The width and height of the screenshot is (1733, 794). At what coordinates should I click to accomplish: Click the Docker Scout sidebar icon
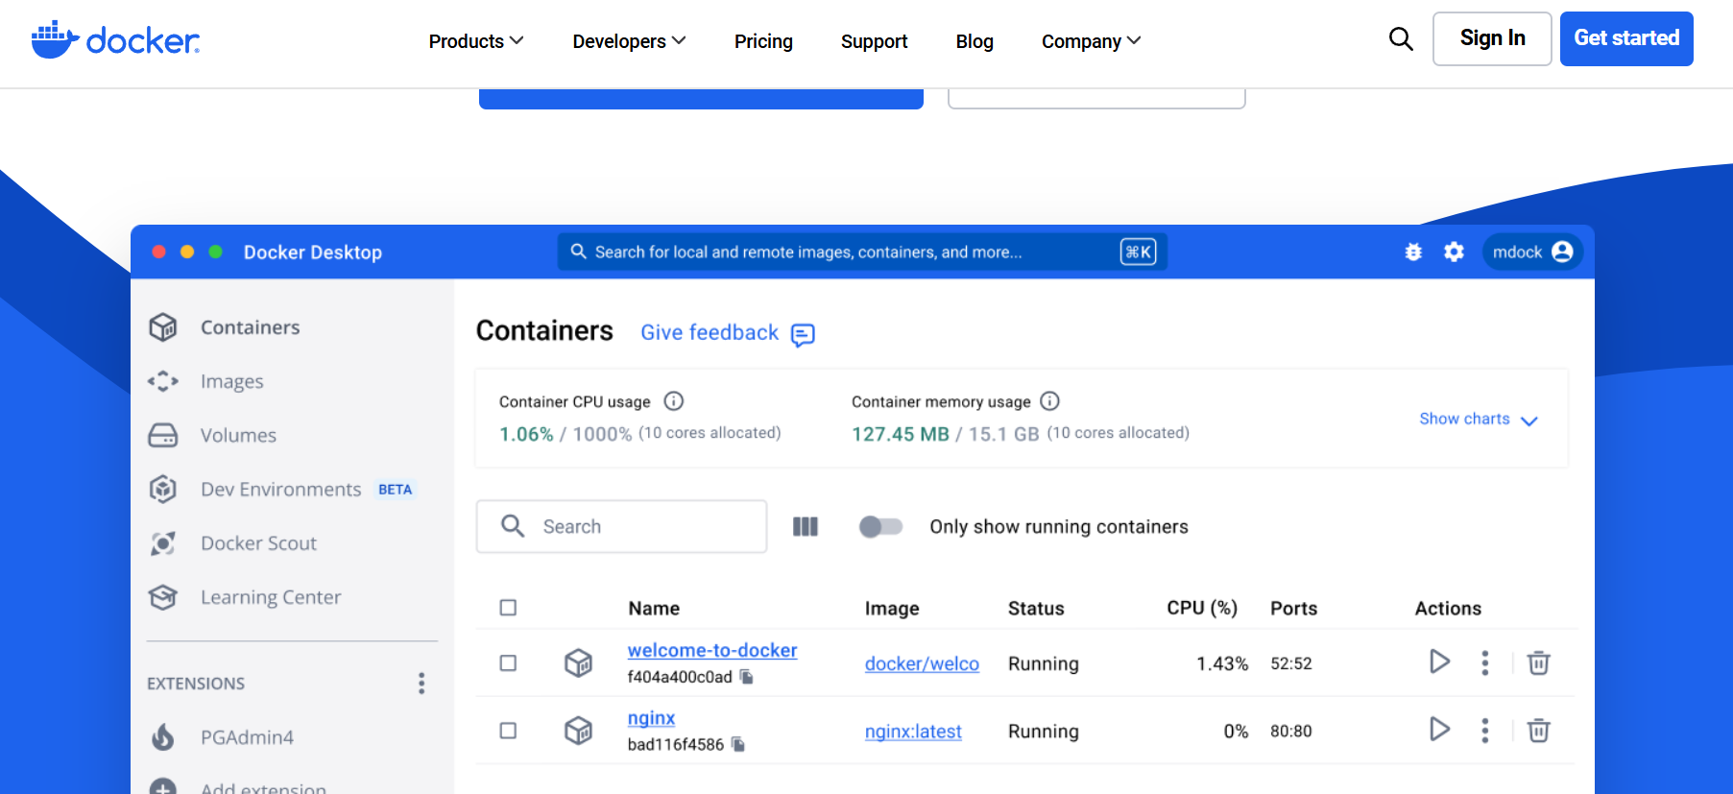pos(163,543)
